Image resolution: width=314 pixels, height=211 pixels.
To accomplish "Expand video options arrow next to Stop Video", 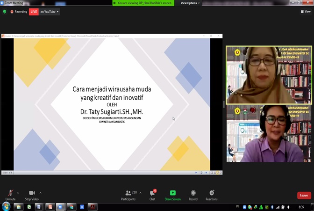I will coord(40,193).
